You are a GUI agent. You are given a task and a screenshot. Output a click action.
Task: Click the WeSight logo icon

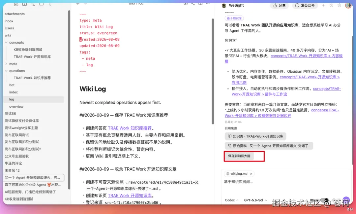click(x=224, y=6)
